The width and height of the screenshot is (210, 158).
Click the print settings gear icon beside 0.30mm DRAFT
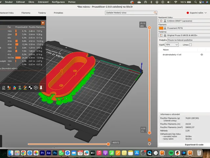click(161, 21)
